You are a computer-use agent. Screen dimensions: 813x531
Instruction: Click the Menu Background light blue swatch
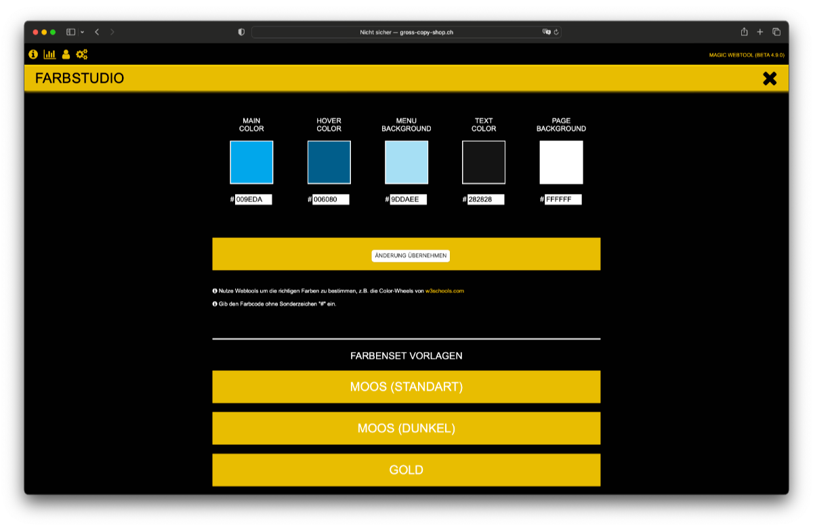(406, 162)
